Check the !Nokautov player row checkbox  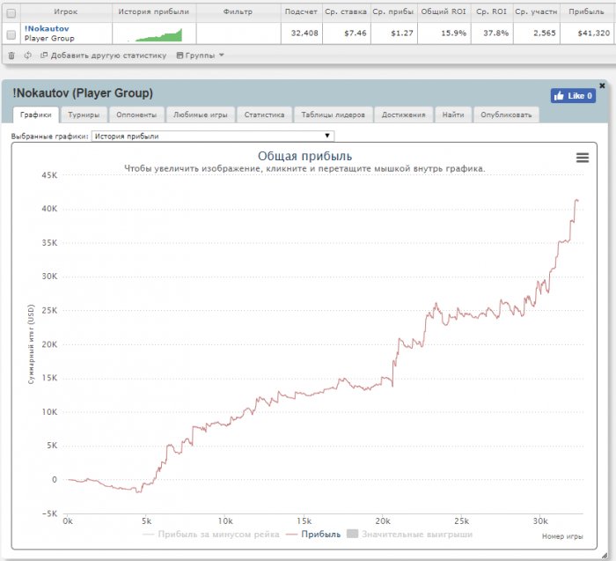coord(11,33)
